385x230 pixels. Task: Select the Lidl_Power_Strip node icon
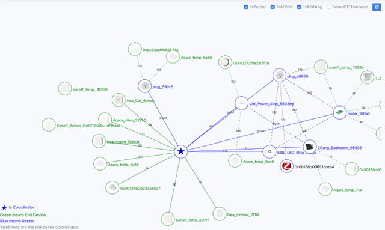(241, 103)
